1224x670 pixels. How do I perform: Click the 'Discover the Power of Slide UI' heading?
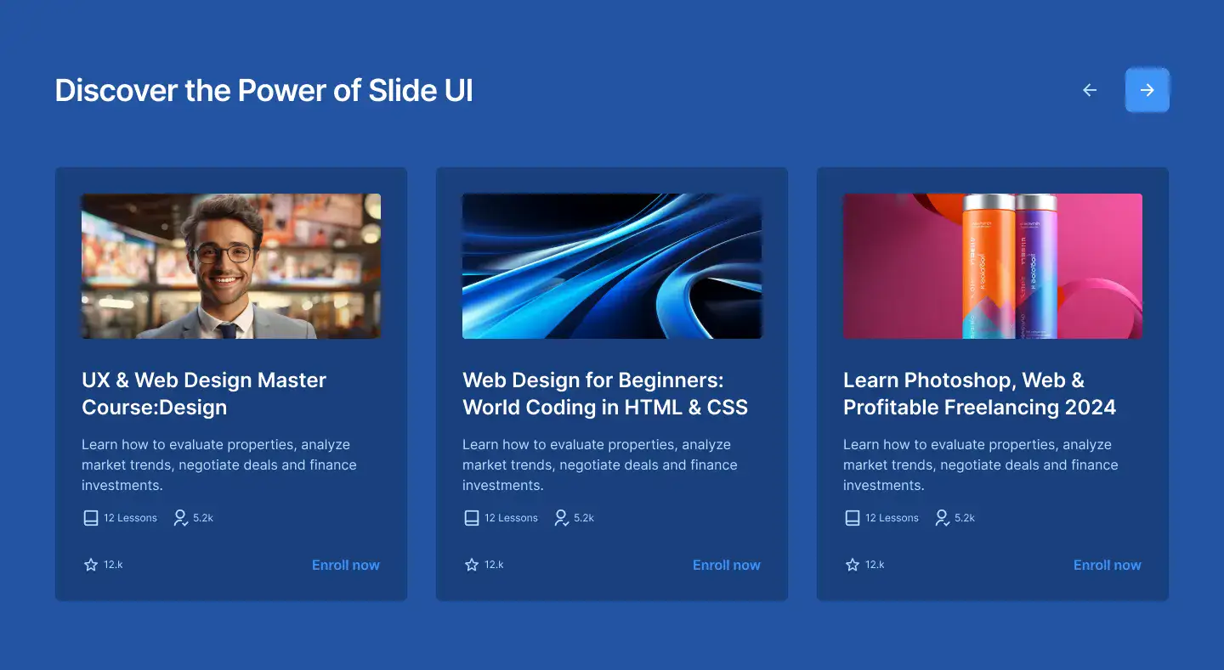click(264, 90)
